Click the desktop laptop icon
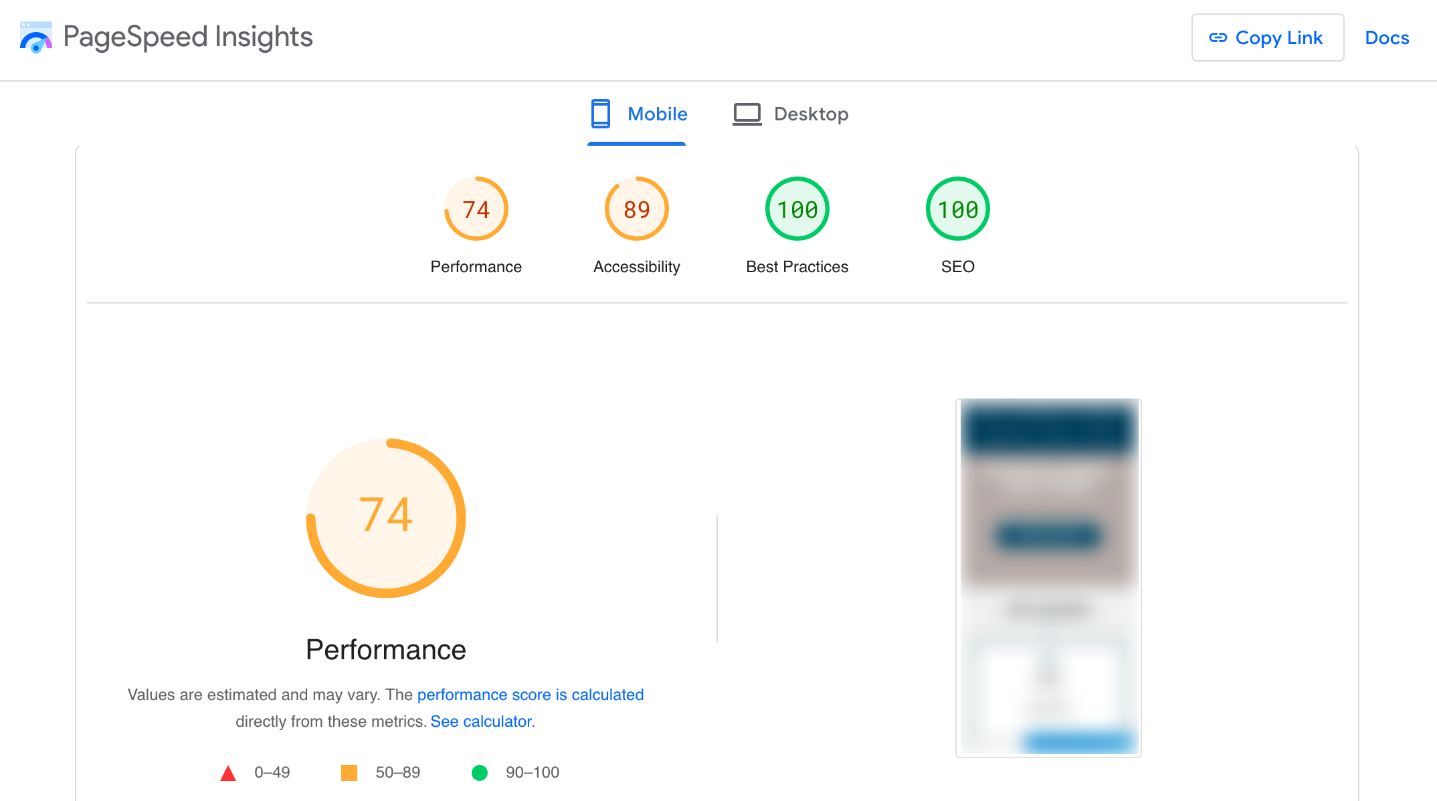The height and width of the screenshot is (801, 1437). [x=747, y=114]
